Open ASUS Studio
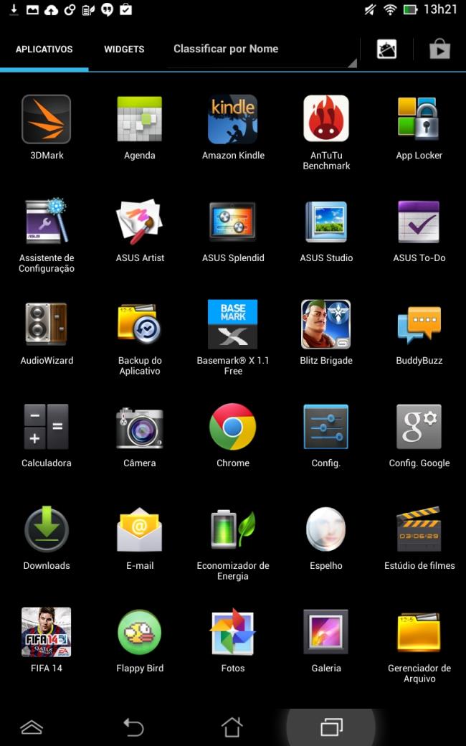Image resolution: width=466 pixels, height=746 pixels. [326, 222]
